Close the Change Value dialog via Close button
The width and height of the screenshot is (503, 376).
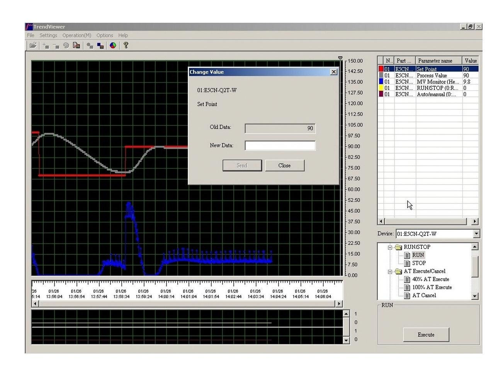[x=284, y=165]
